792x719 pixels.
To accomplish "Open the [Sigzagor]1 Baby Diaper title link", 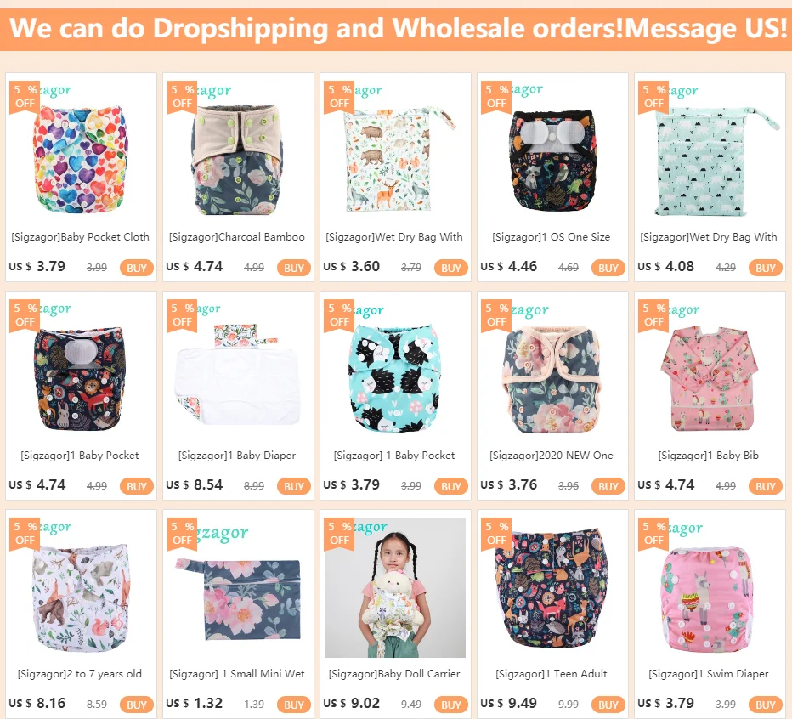I will click(237, 456).
